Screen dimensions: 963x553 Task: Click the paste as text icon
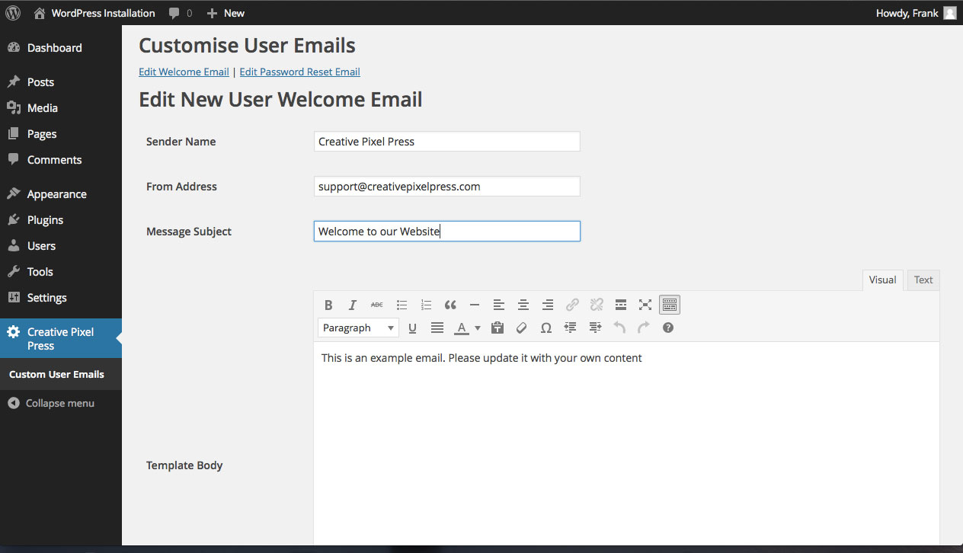pos(497,328)
